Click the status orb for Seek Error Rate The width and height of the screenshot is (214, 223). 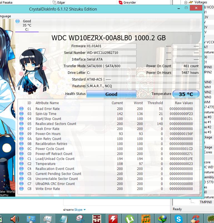point(21,129)
